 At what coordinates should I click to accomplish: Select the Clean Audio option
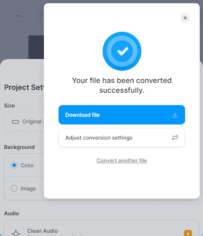click(101, 228)
